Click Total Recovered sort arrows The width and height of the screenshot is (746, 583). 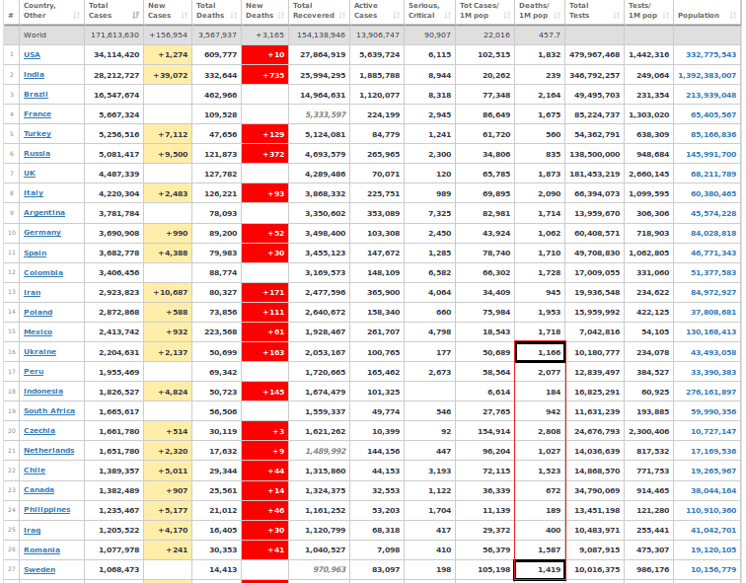tap(342, 15)
